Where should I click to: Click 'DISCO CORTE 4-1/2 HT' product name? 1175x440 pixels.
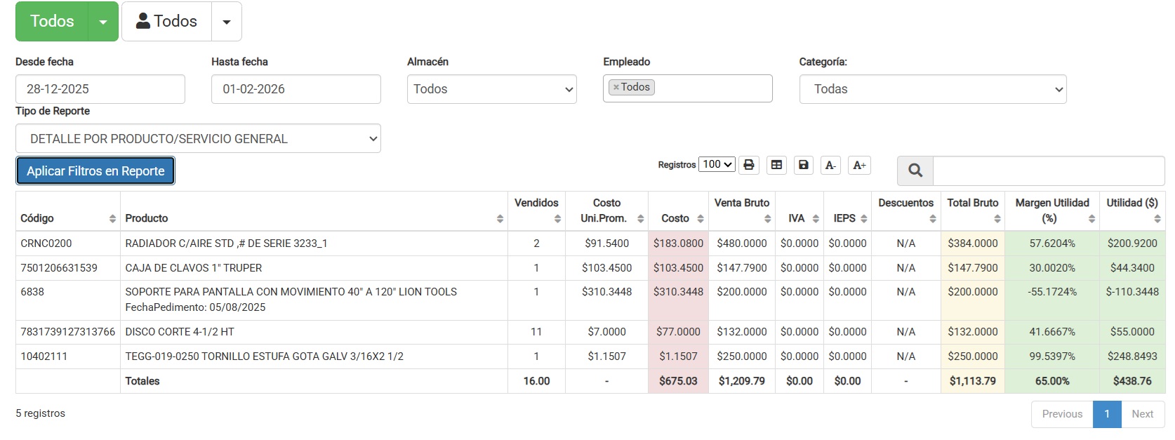coord(180,332)
